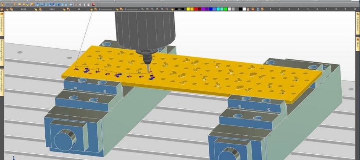Image resolution: width=360 pixels, height=160 pixels.
Task: Click the last magnifier zoom icon in toolbar
Action: (x=167, y=9)
